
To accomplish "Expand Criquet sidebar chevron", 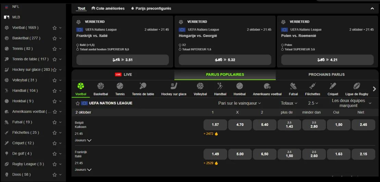I will coord(60,143).
